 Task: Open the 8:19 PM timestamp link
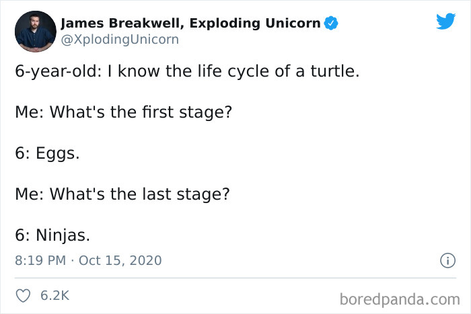(42, 260)
